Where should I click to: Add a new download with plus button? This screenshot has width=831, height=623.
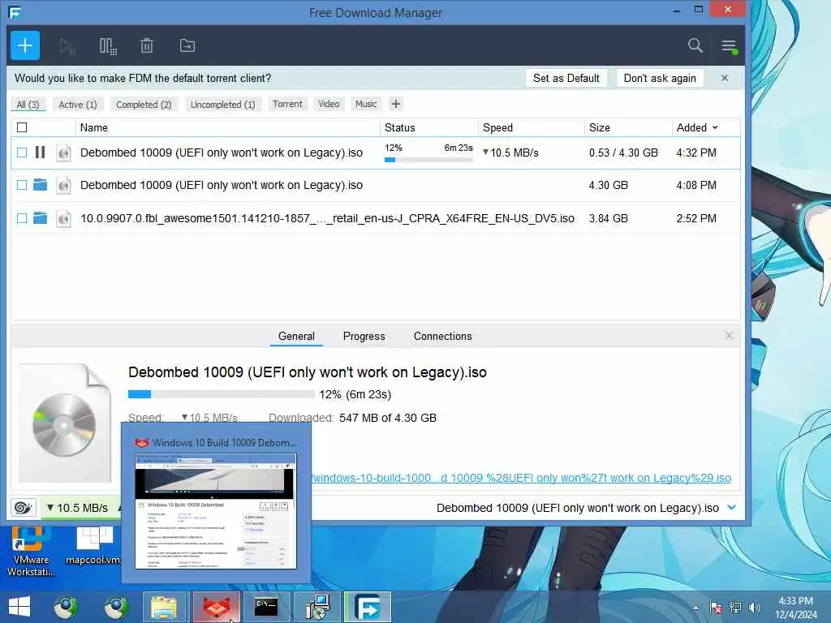[25, 45]
